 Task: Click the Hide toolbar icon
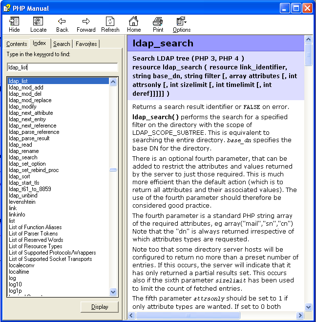coord(14,24)
